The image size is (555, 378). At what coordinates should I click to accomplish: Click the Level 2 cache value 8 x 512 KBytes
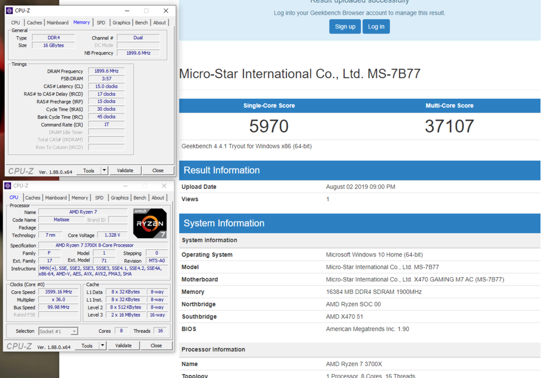[x=126, y=307]
